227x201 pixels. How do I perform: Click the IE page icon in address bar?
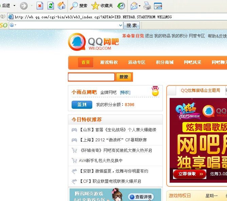pyautogui.click(x=11, y=17)
